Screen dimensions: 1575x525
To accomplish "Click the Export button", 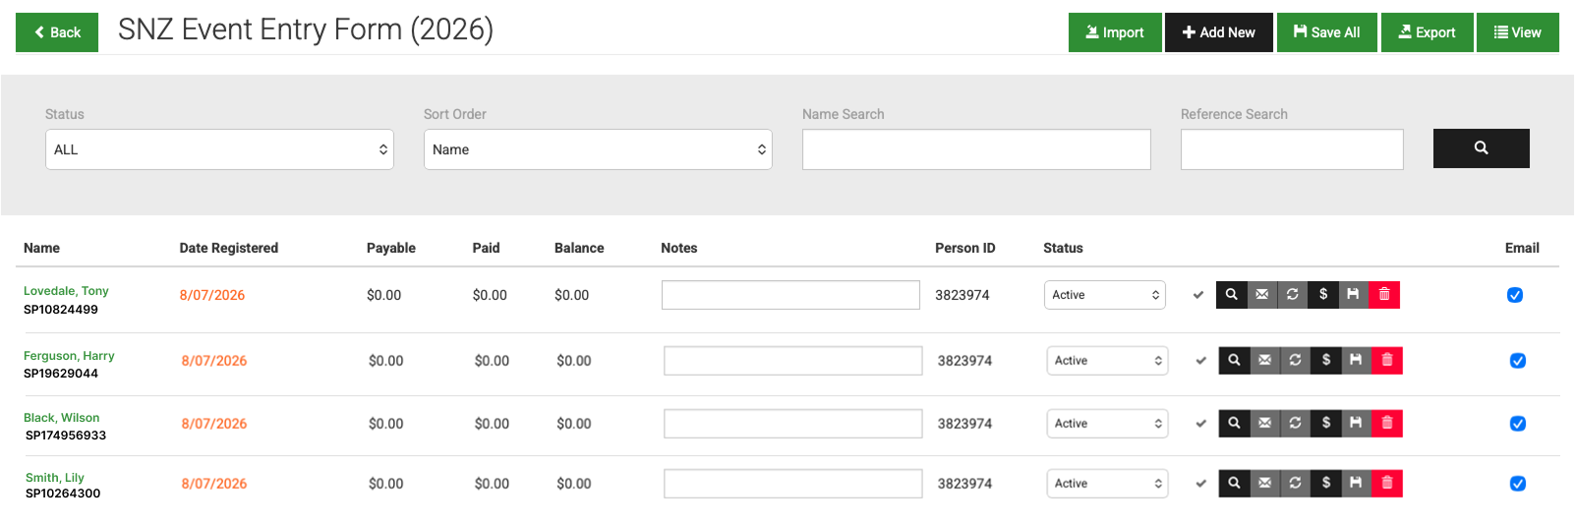I will [1428, 32].
